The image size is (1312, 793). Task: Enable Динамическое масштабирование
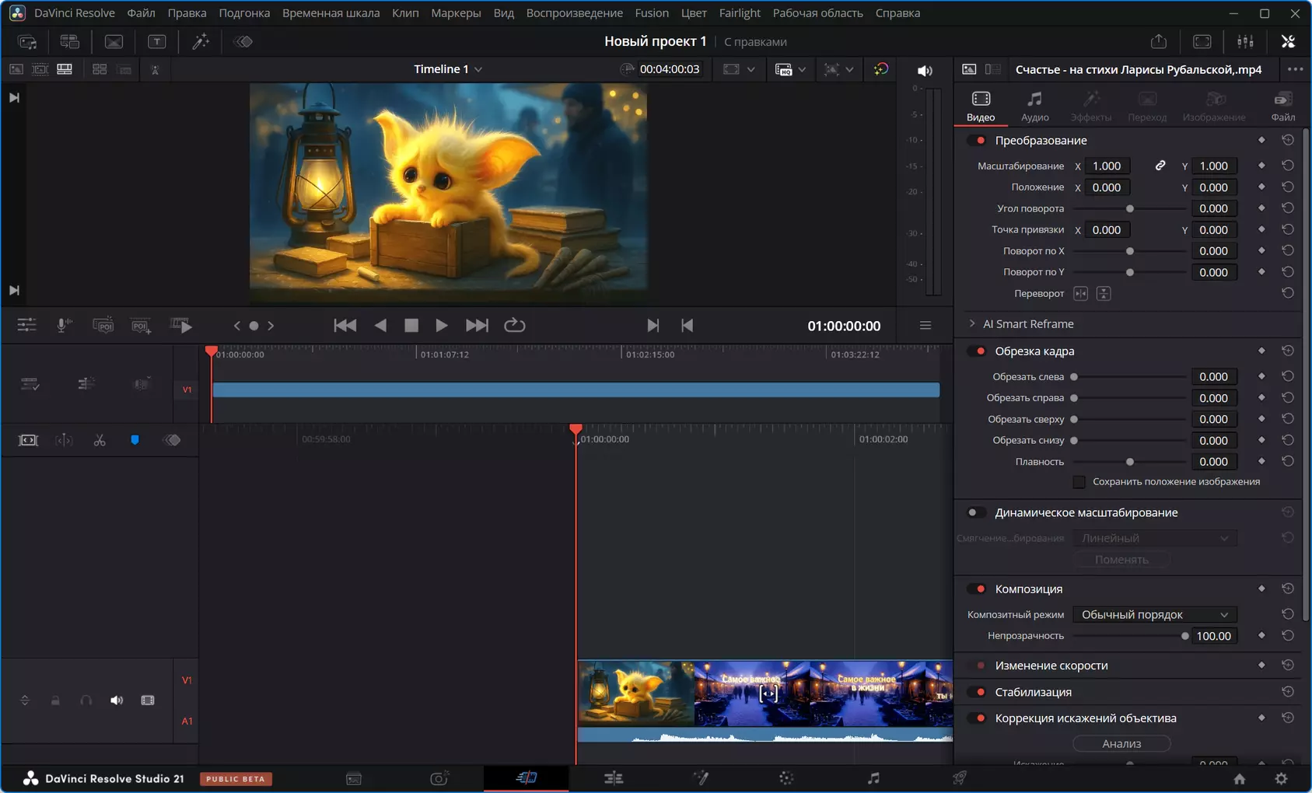coord(975,513)
